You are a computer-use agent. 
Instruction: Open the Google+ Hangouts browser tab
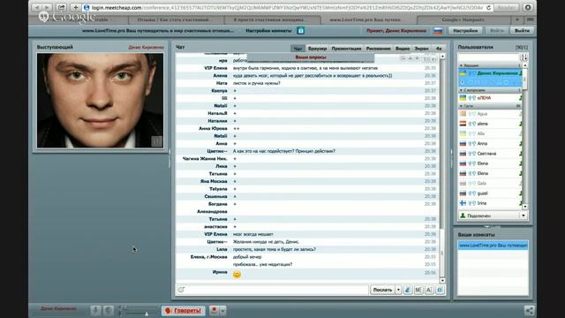pyautogui.click(x=463, y=19)
